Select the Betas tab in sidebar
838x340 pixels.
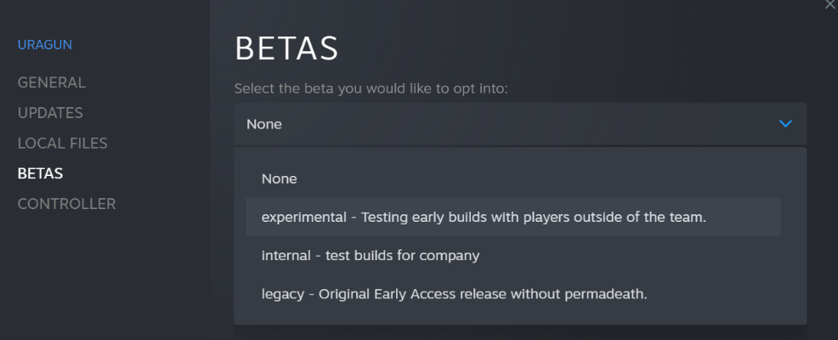pyautogui.click(x=41, y=173)
